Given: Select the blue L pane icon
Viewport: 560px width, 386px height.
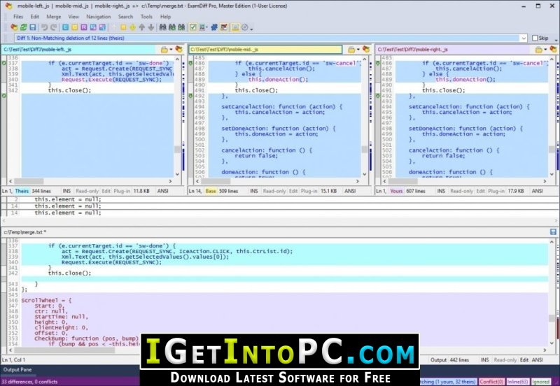Looking at the screenshot, I should (65, 27).
